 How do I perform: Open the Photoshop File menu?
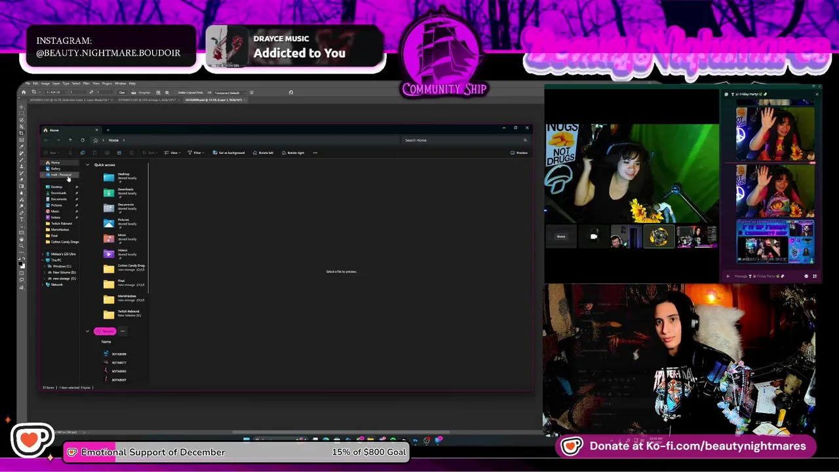point(28,83)
